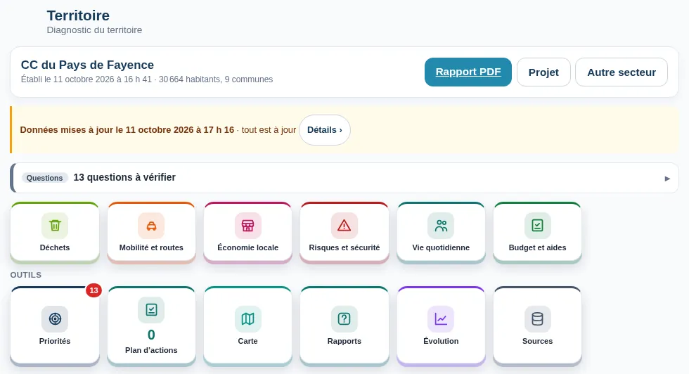The image size is (689, 374).
Task: Download the Rapport PDF
Action: 468,72
